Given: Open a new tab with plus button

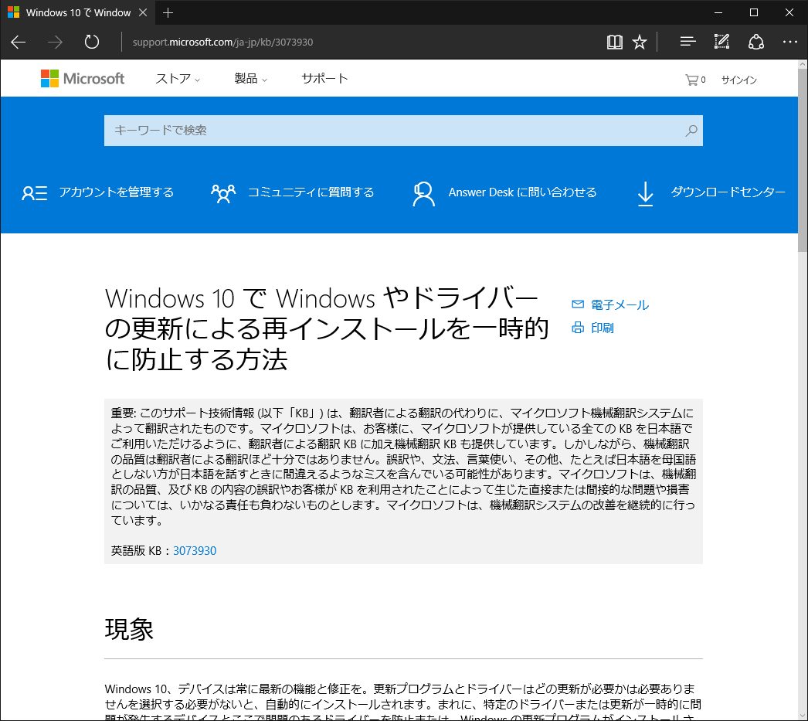Looking at the screenshot, I should point(168,12).
